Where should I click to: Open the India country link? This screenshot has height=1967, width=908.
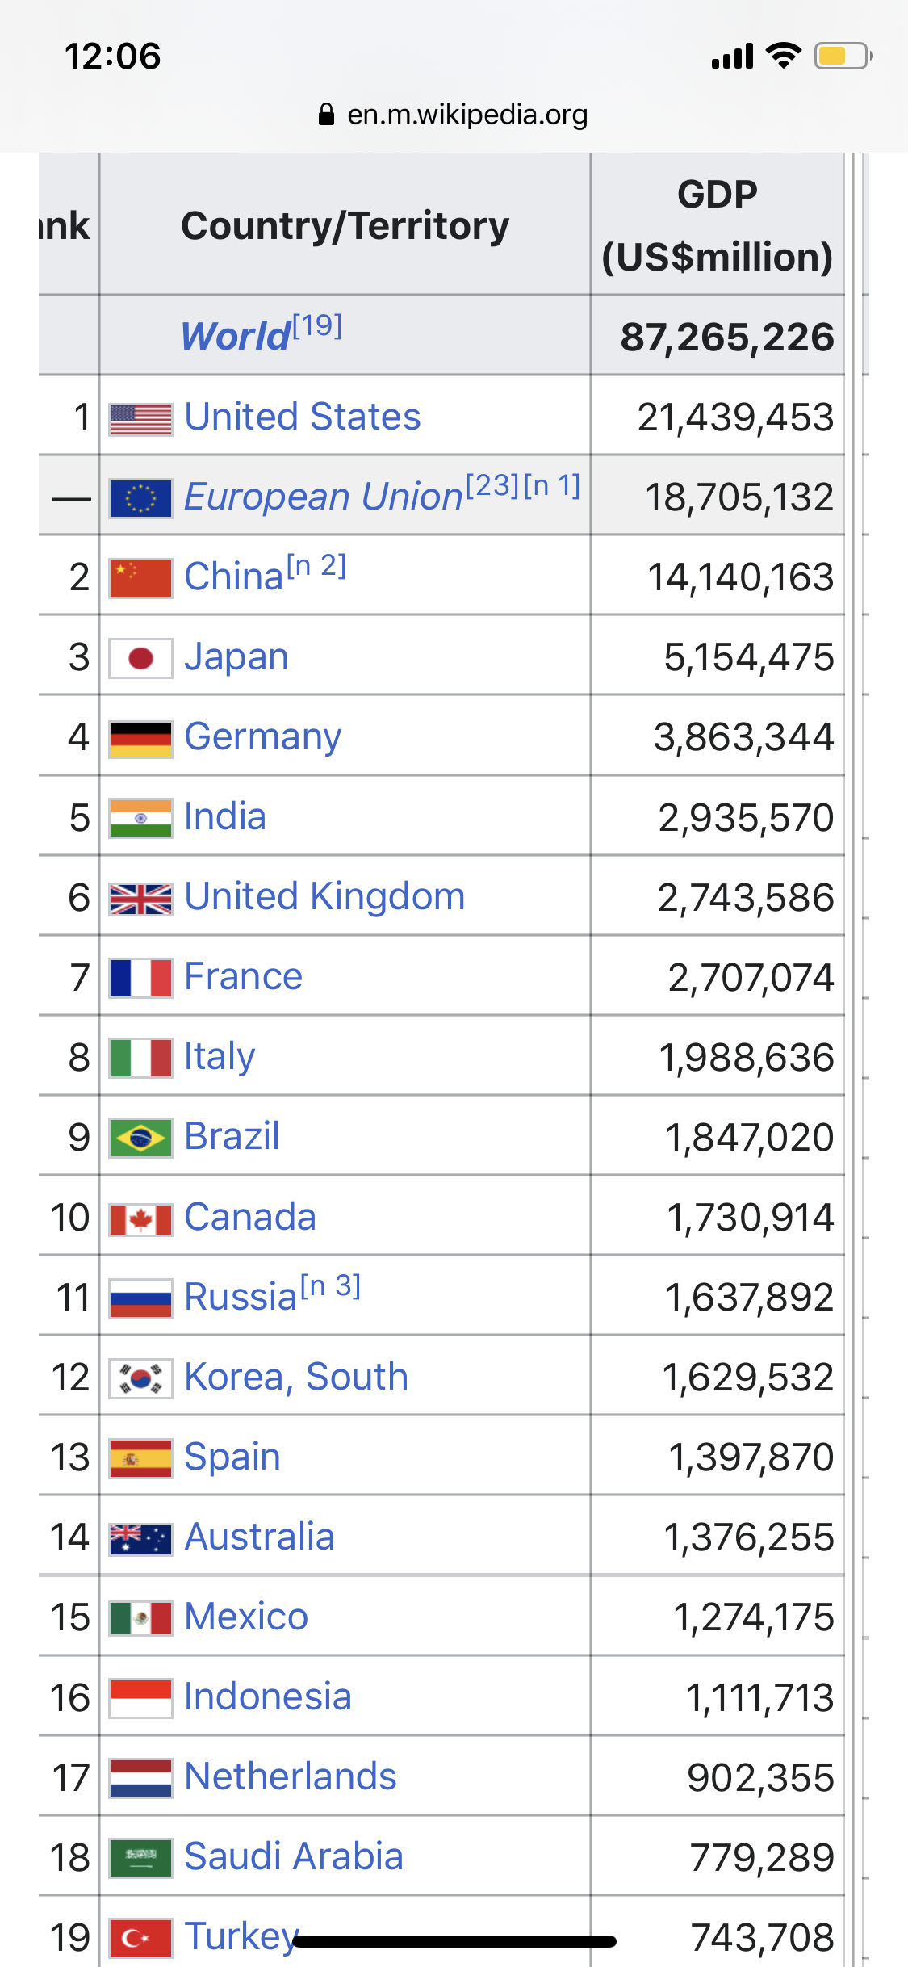click(x=225, y=816)
